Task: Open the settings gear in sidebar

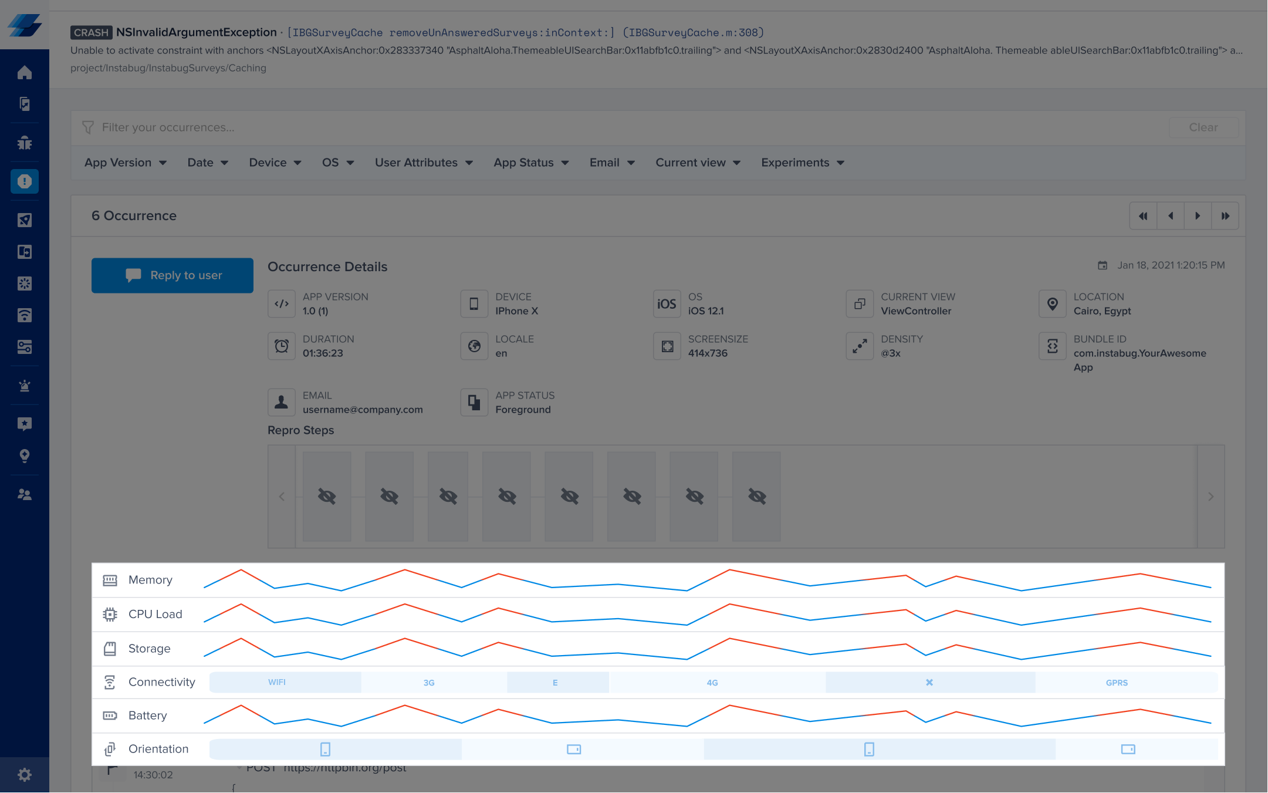Action: click(25, 775)
